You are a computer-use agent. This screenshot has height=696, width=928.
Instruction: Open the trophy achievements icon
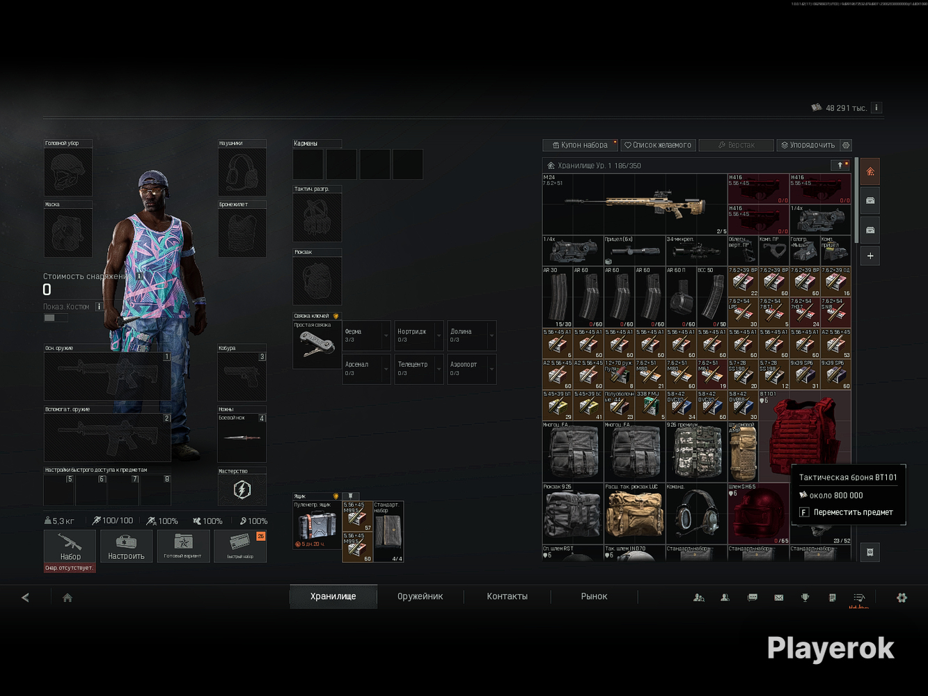(x=805, y=597)
